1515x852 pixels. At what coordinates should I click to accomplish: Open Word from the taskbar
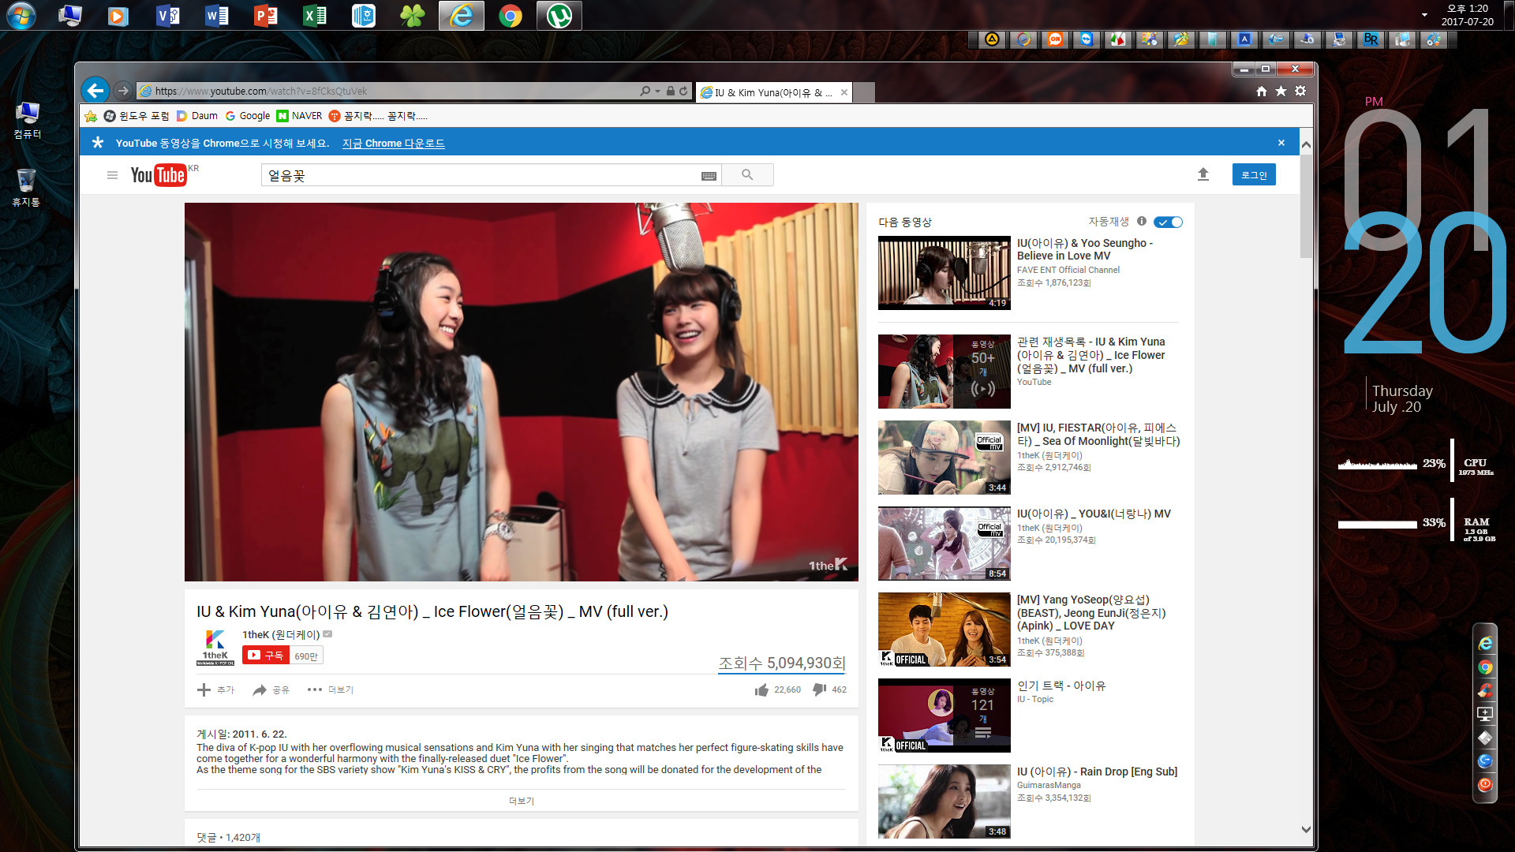tap(216, 16)
